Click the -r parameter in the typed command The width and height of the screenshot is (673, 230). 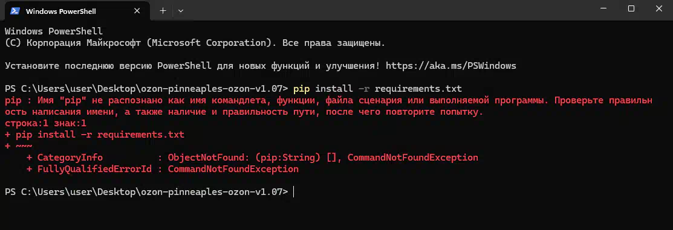[x=364, y=89]
